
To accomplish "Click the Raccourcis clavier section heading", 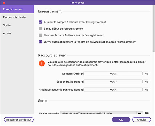I will click(52, 55).
